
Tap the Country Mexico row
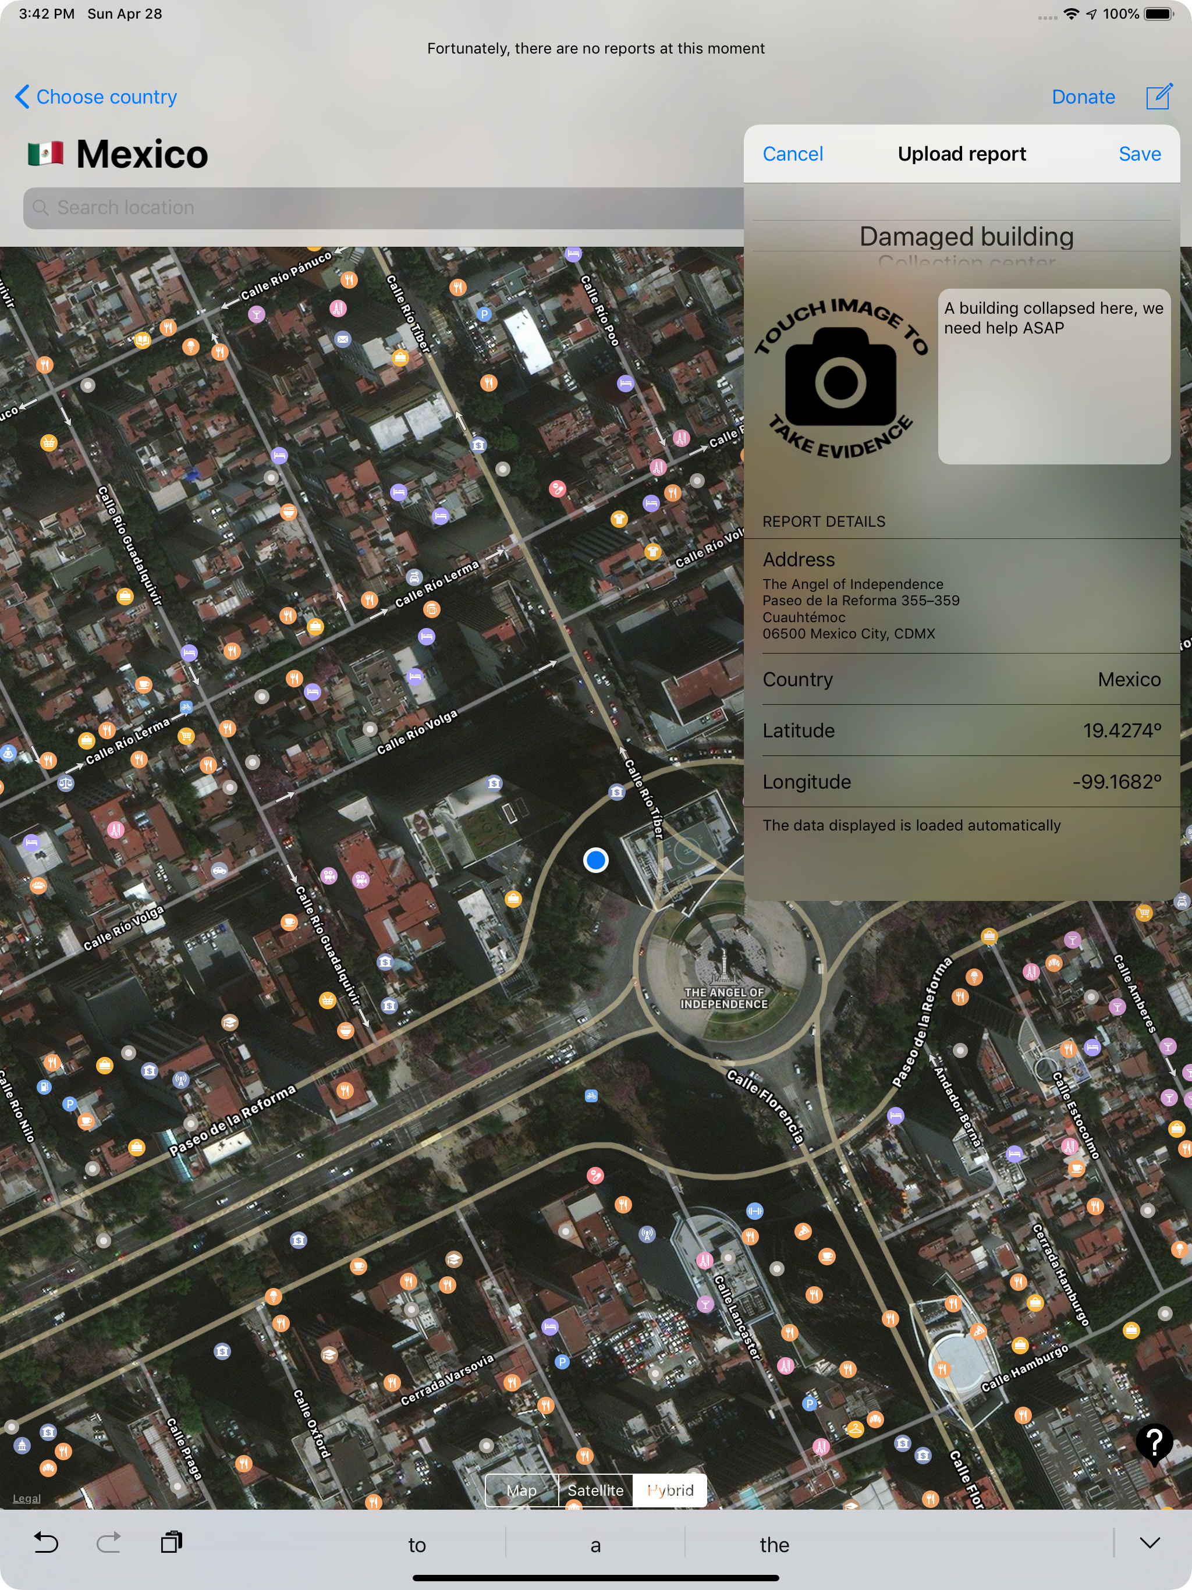coord(962,679)
